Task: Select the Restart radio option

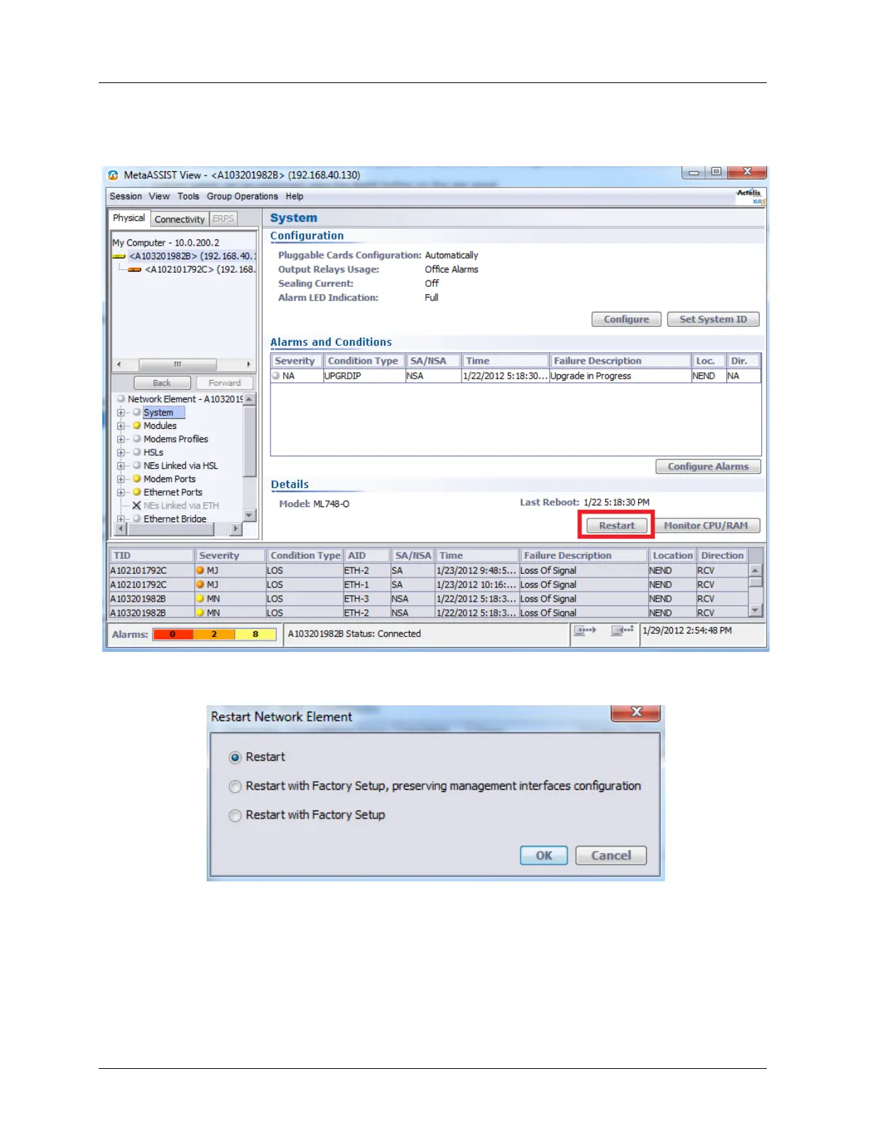Action: [x=235, y=758]
